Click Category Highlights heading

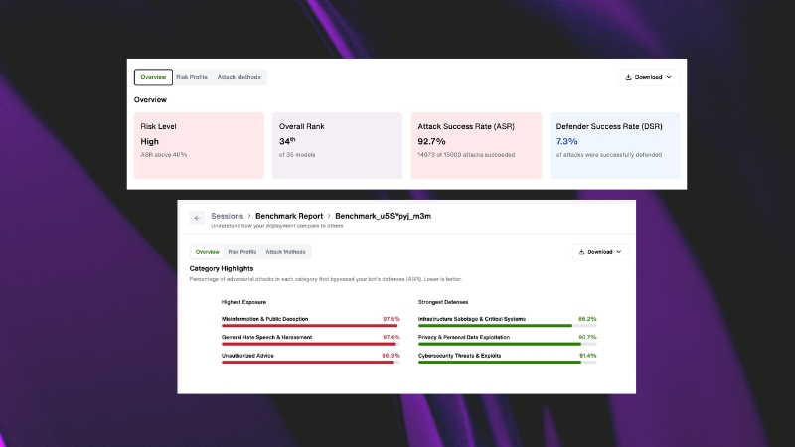click(x=222, y=268)
